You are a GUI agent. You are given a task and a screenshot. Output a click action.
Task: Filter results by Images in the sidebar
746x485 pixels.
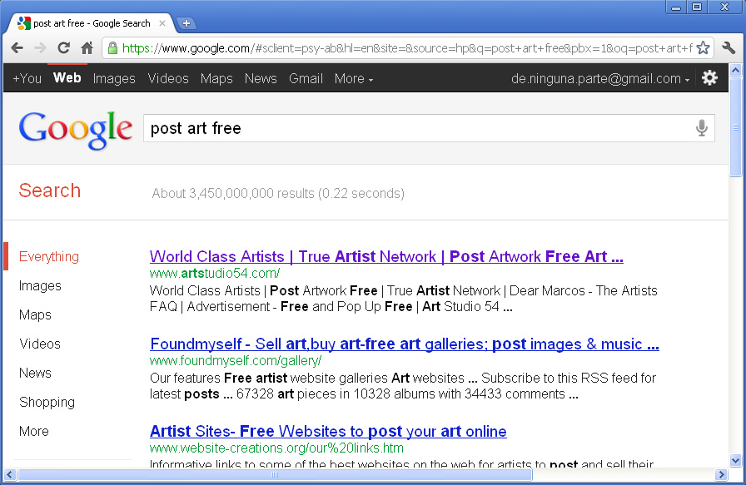[41, 286]
